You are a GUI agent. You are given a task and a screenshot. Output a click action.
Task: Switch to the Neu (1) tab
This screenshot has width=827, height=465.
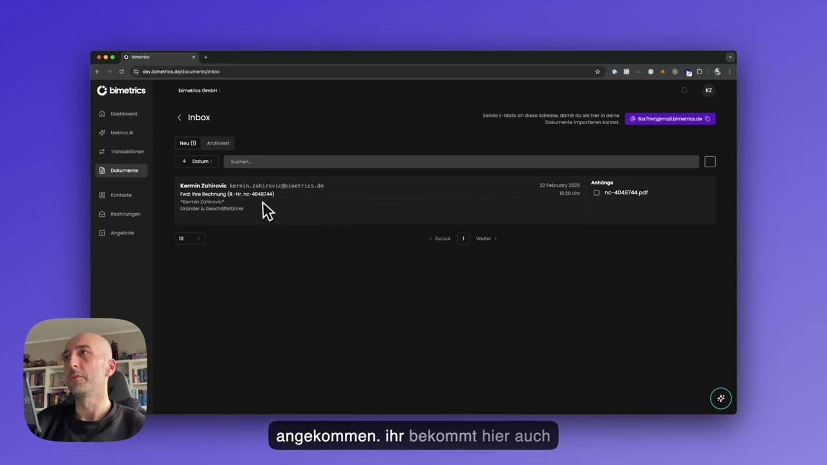(x=188, y=143)
